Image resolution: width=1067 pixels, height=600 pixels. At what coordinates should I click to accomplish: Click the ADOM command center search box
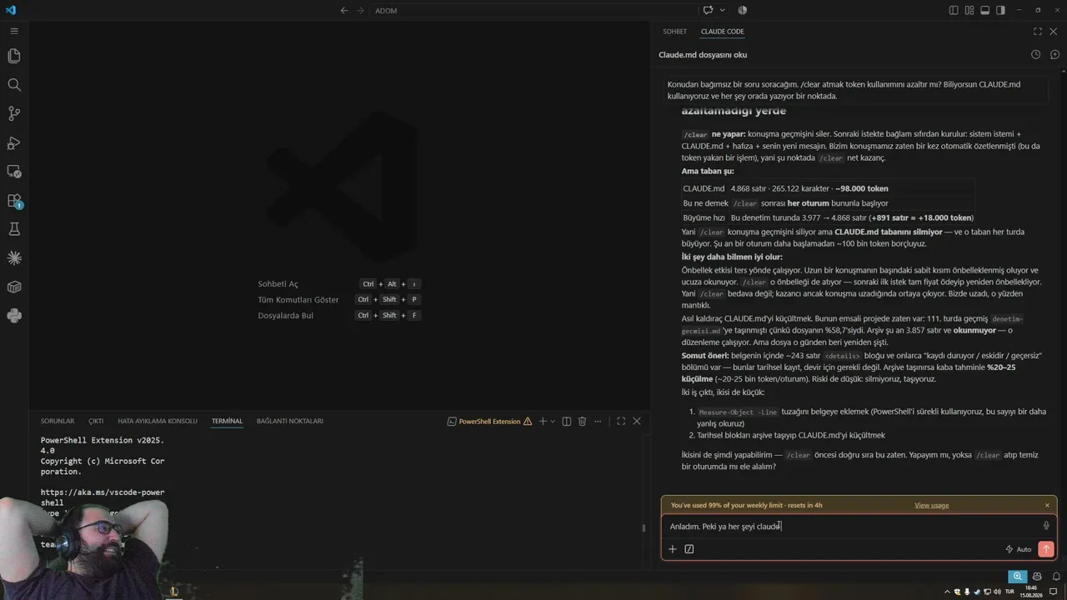[x=533, y=10]
